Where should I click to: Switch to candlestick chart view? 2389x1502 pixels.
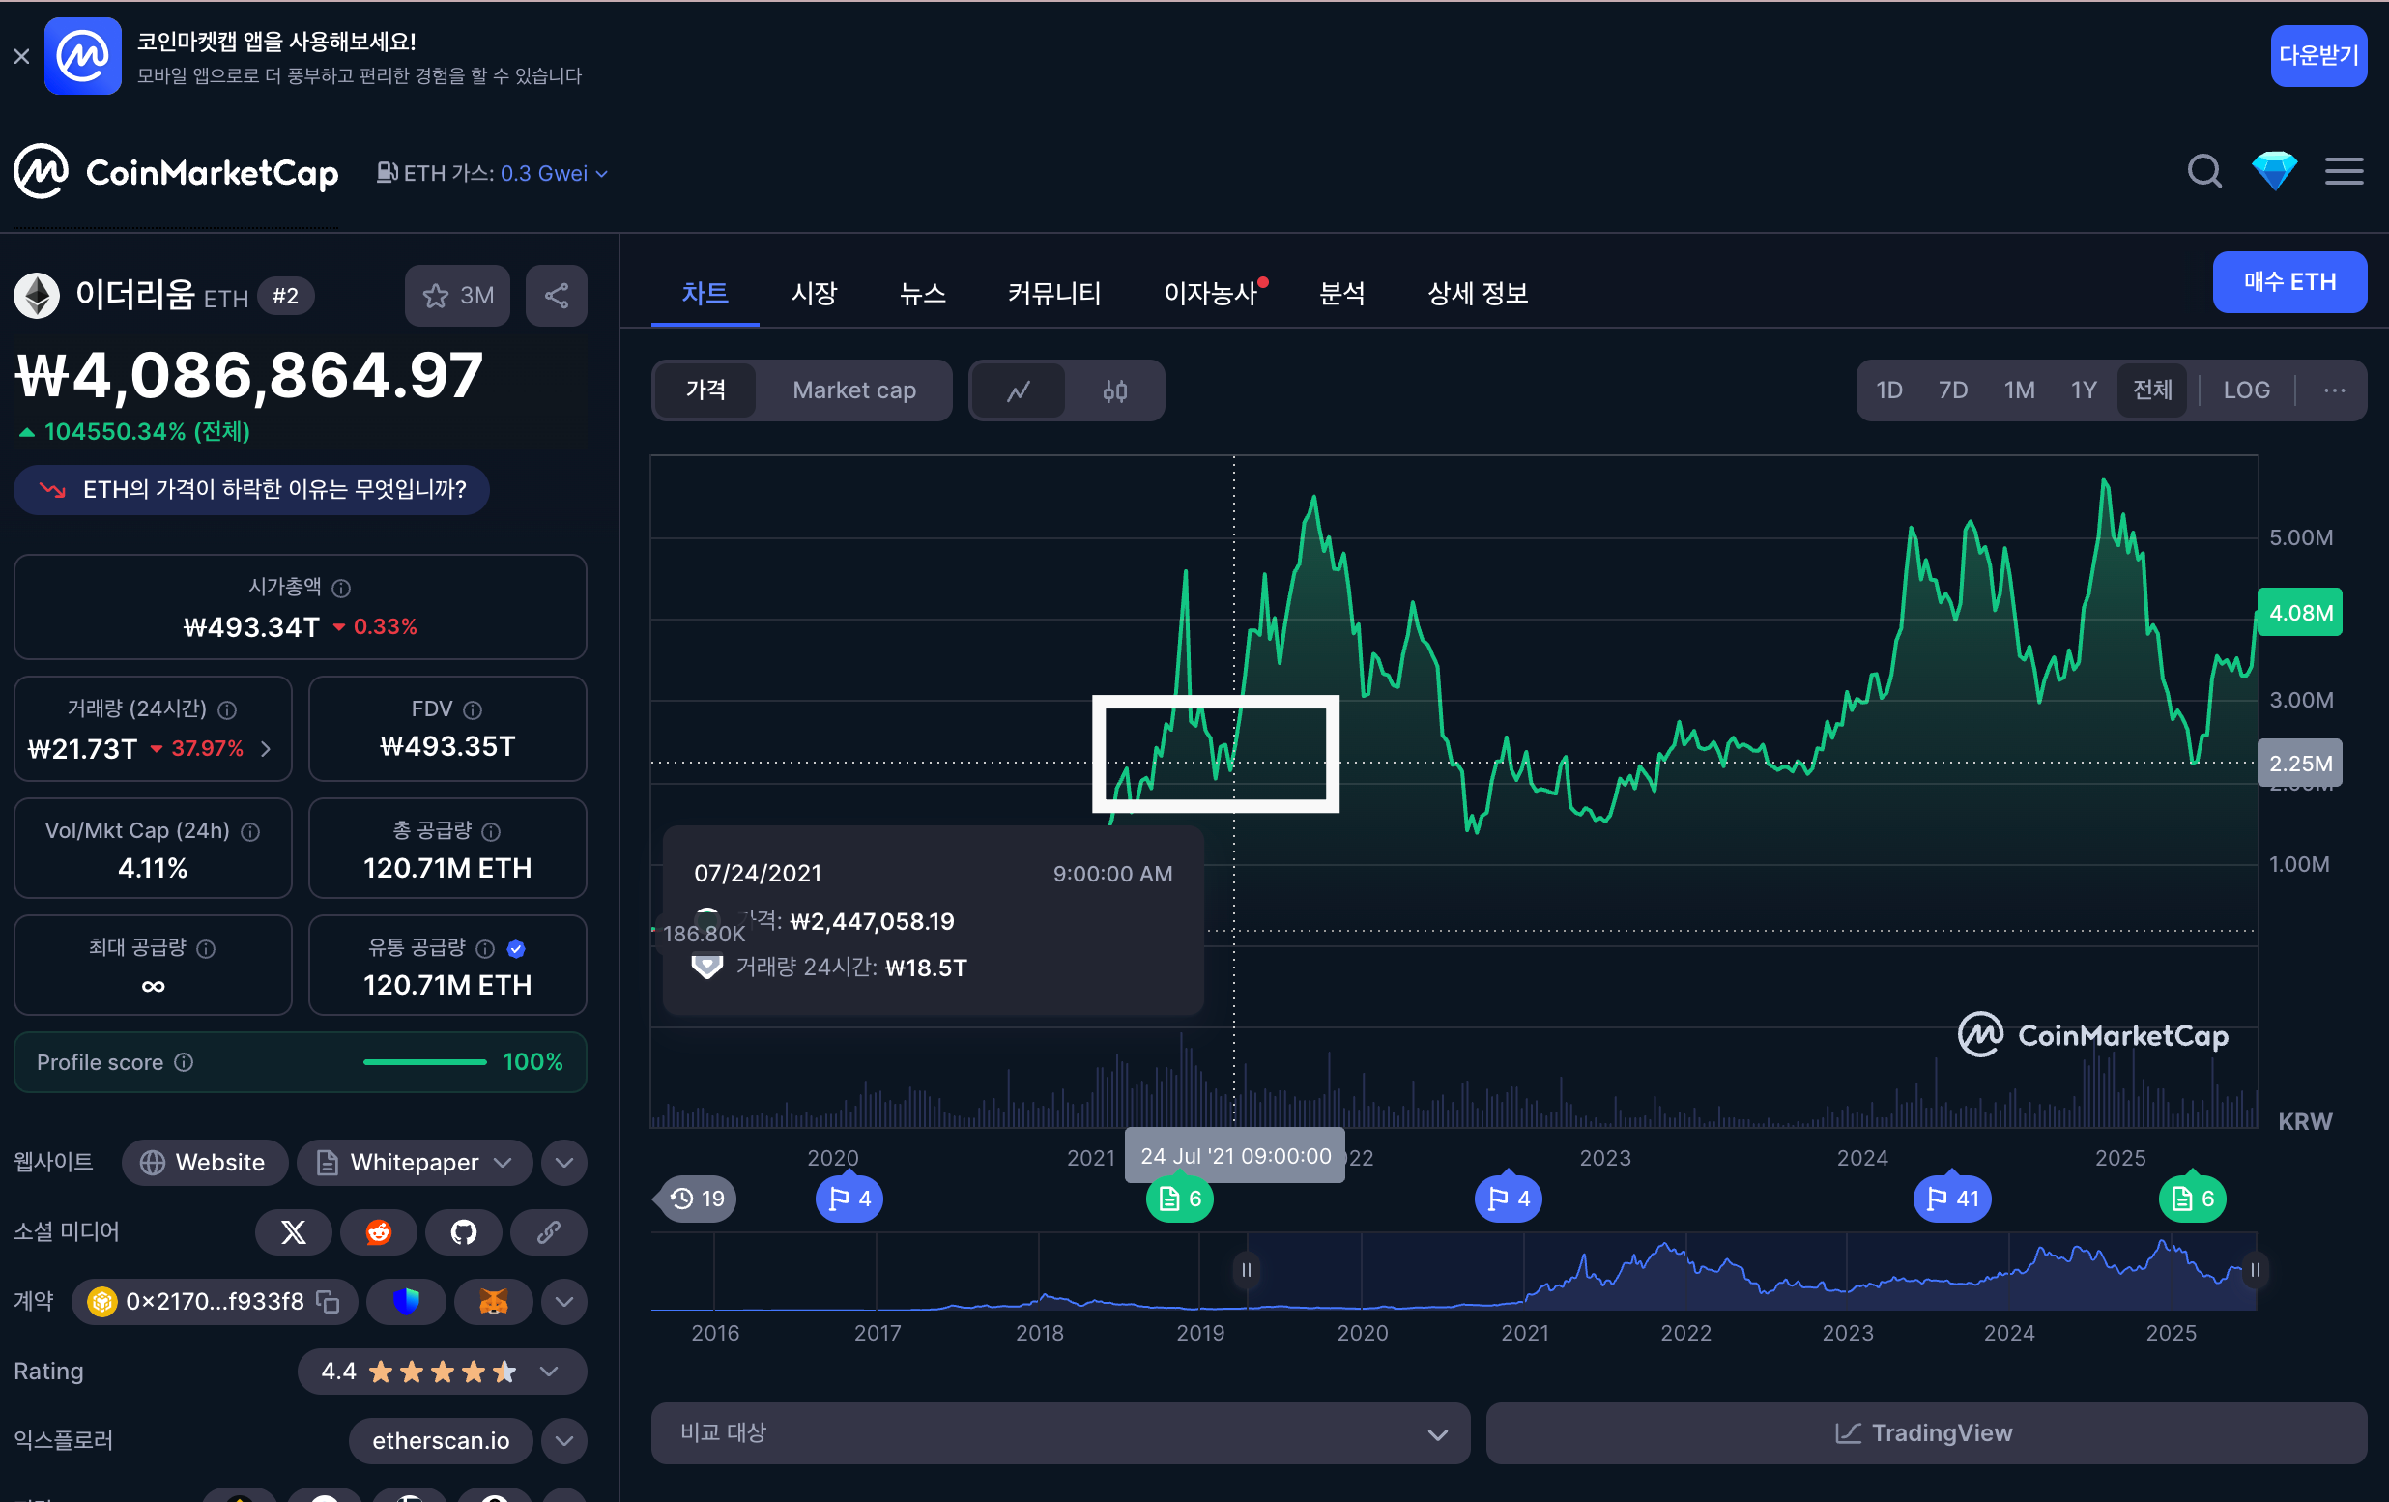click(x=1114, y=390)
